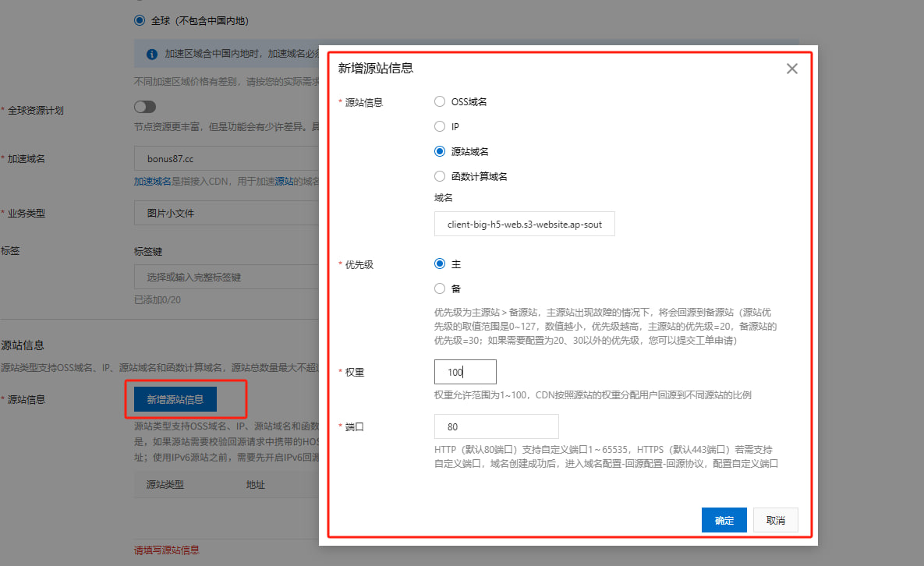Cancel the dialog with 取消
Image resolution: width=924 pixels, height=566 pixels.
tap(775, 520)
